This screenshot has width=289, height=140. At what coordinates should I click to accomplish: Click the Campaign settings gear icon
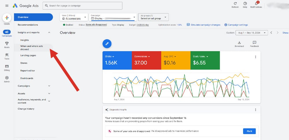coord(226,25)
